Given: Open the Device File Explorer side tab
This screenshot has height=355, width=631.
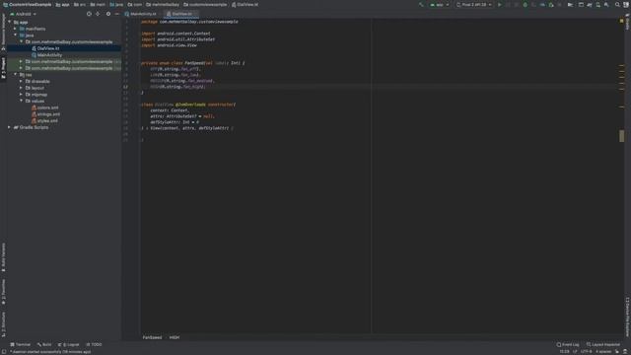Looking at the screenshot, I should click(x=627, y=317).
